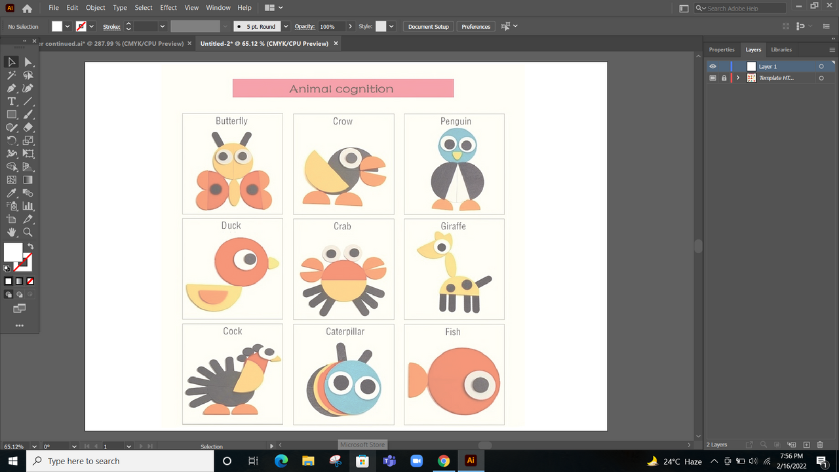The image size is (839, 472).
Task: Select the Selection tool (black arrow)
Action: 12,62
